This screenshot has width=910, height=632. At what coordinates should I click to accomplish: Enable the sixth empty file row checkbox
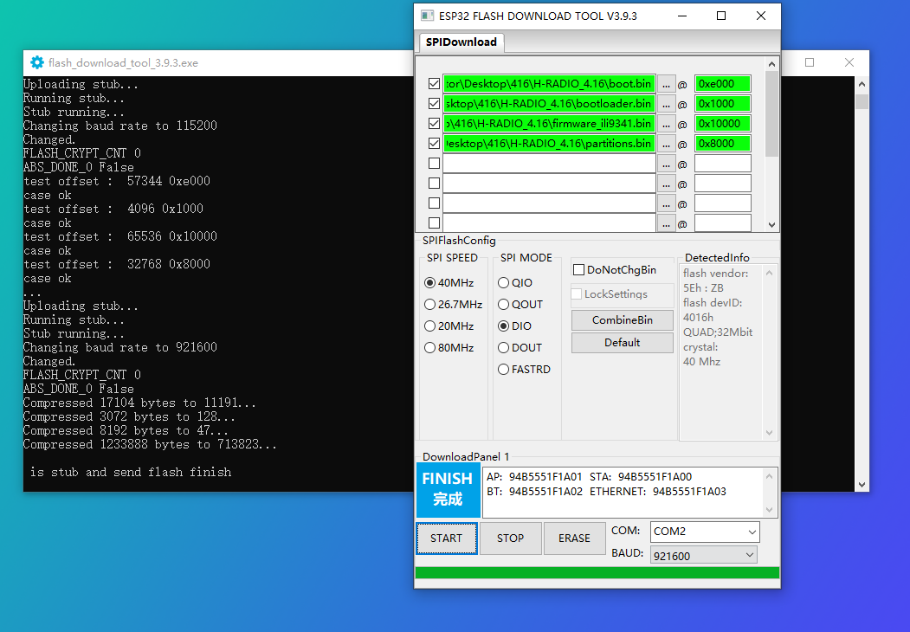point(434,183)
